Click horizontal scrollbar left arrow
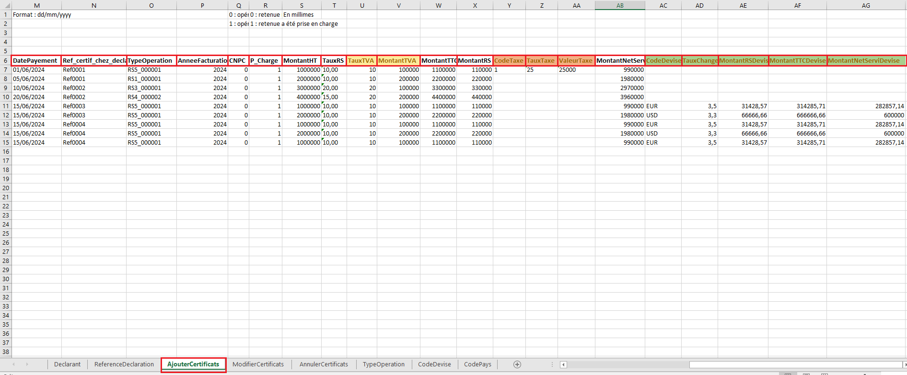This screenshot has width=907, height=375. pyautogui.click(x=564, y=365)
